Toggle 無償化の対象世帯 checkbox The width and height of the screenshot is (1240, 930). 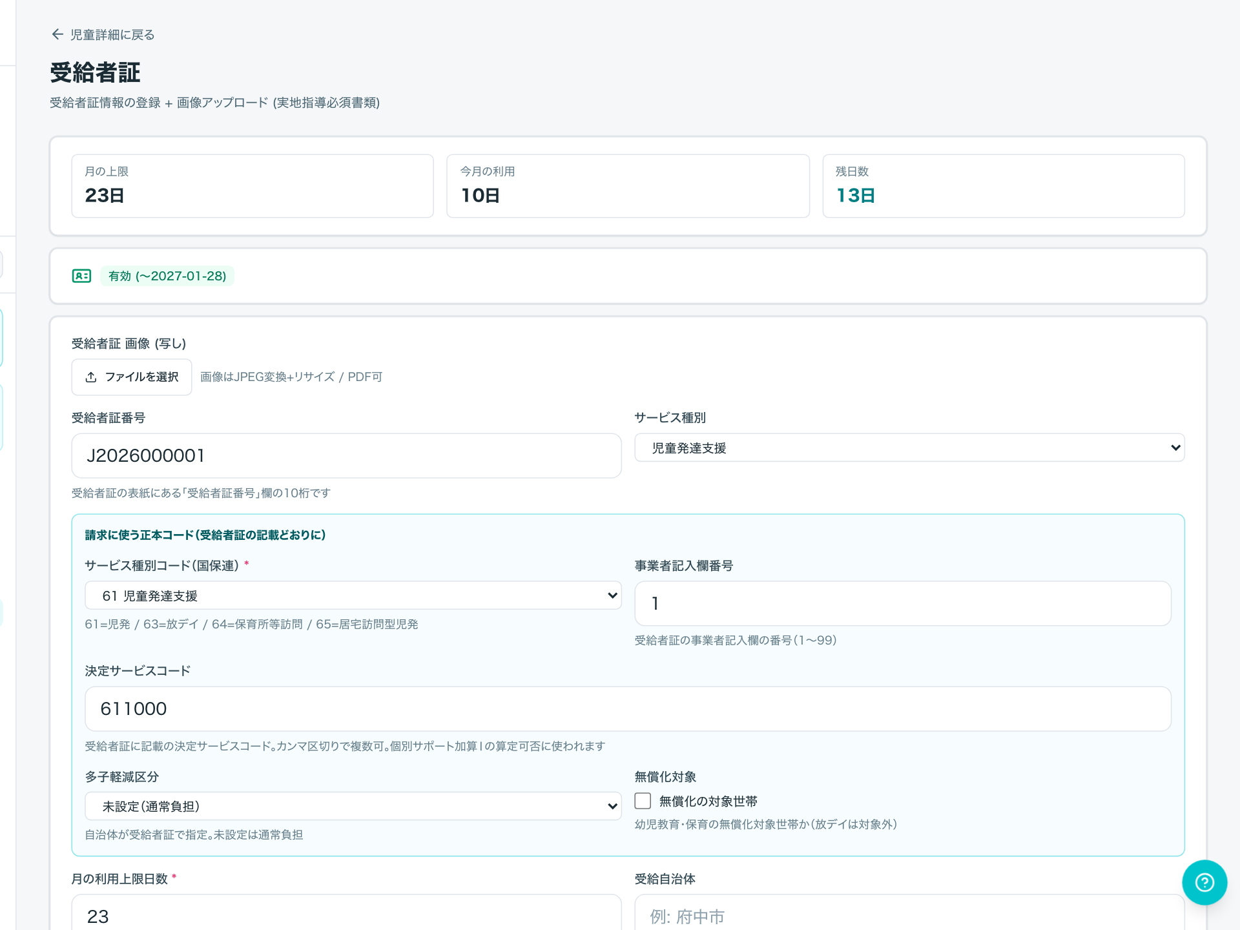click(x=643, y=801)
